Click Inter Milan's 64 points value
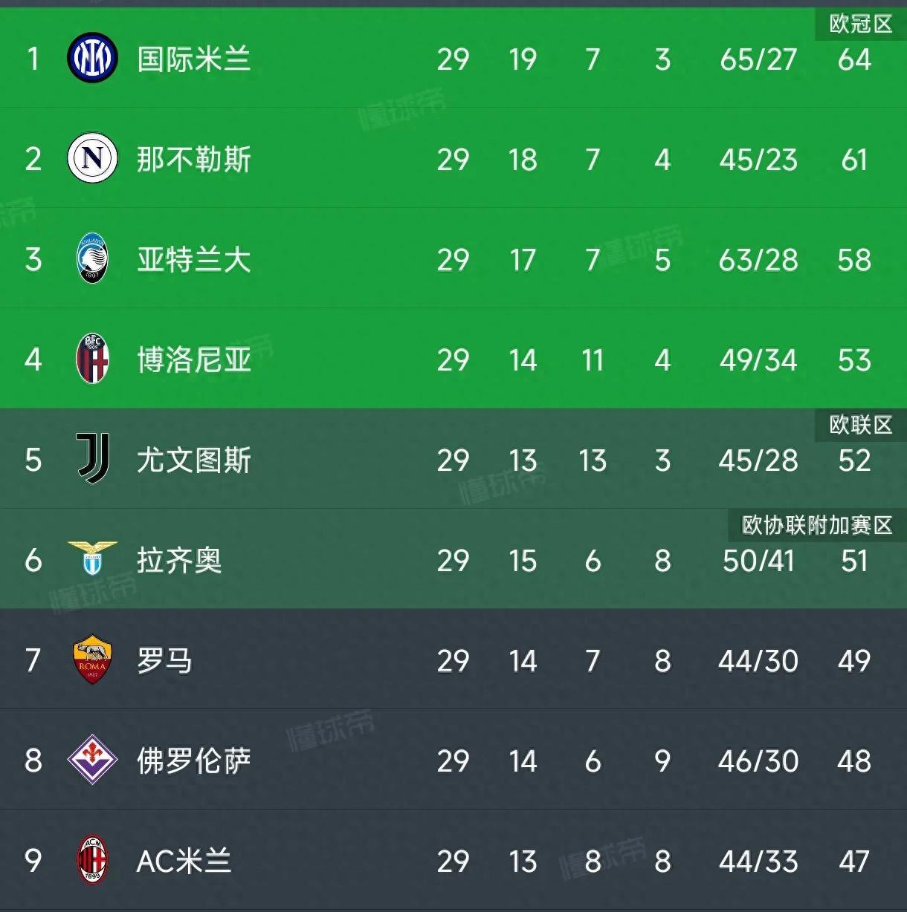907x912 pixels. tap(854, 59)
